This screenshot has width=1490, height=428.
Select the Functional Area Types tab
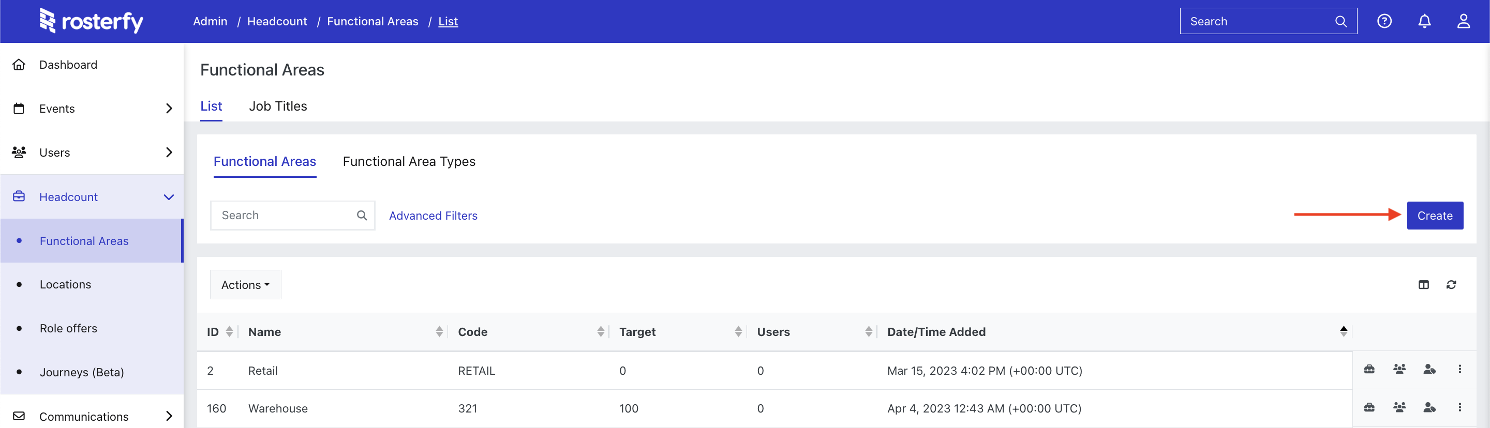tap(409, 162)
